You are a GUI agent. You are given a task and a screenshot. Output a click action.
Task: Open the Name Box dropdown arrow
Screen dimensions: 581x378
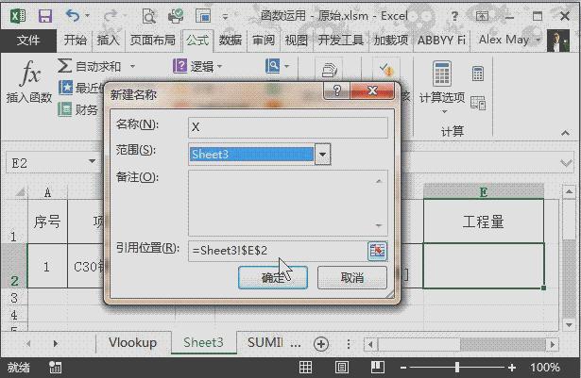pyautogui.click(x=92, y=161)
